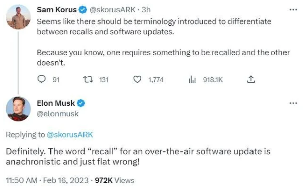This screenshot has width=303, height=189.
Task: Click the 3h timestamp on Sam's tweet
Action: click(146, 10)
